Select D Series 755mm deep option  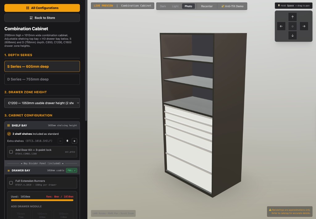point(42,79)
